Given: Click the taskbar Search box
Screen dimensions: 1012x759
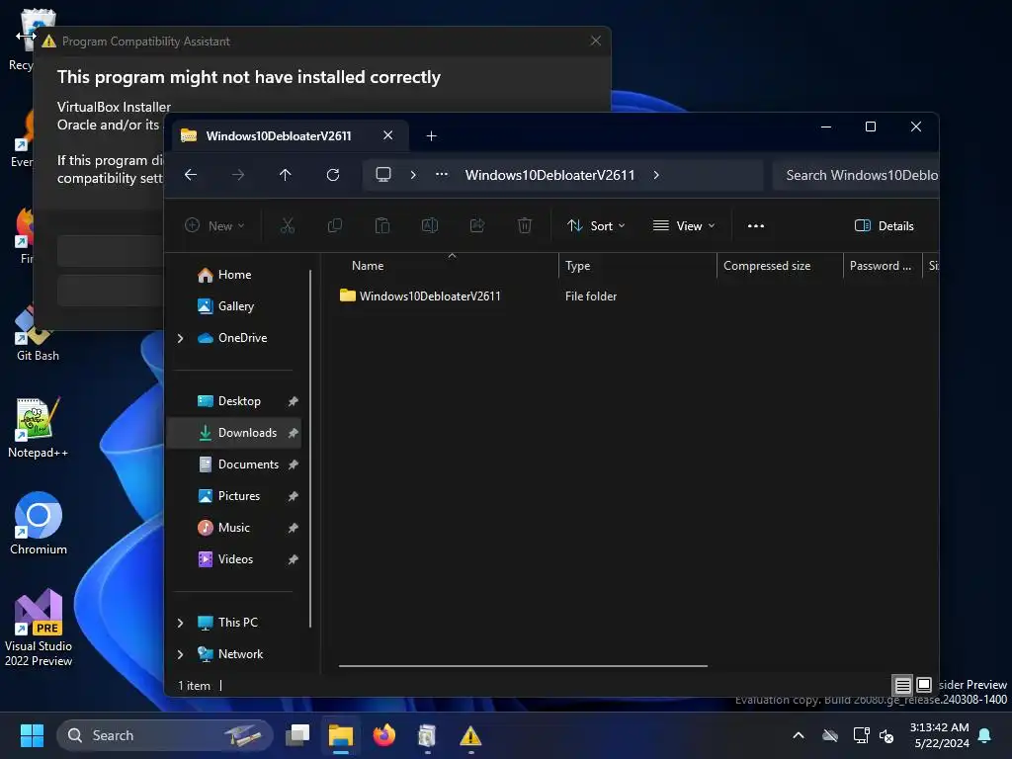Looking at the screenshot, I should [x=165, y=735].
